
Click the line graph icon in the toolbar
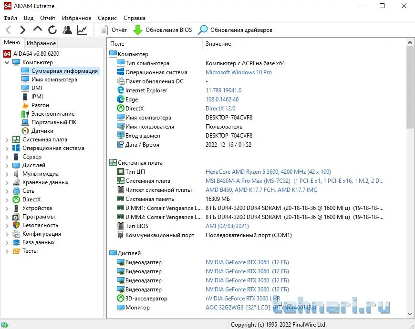pyautogui.click(x=82, y=30)
